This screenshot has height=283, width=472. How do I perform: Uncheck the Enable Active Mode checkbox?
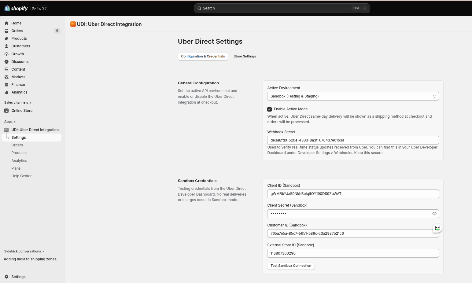click(x=270, y=109)
